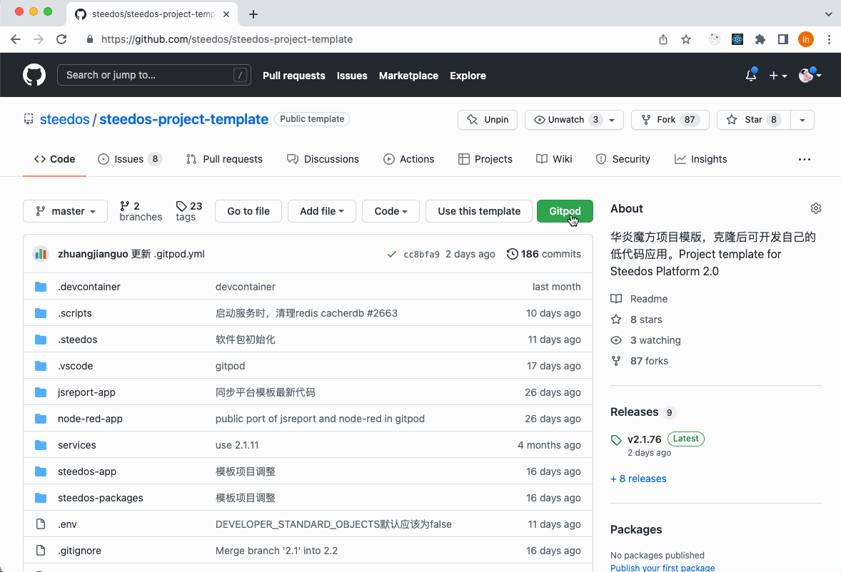This screenshot has height=572, width=841.
Task: View the 186 commits history
Action: (x=544, y=254)
